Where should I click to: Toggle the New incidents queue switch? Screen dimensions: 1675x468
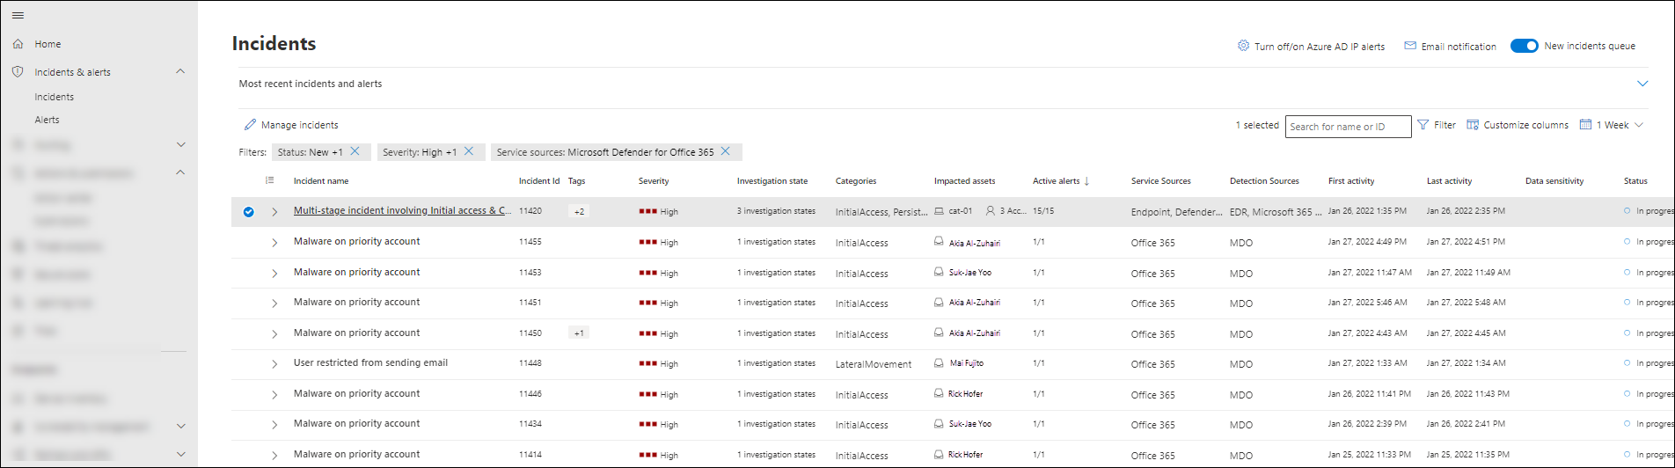tap(1524, 46)
